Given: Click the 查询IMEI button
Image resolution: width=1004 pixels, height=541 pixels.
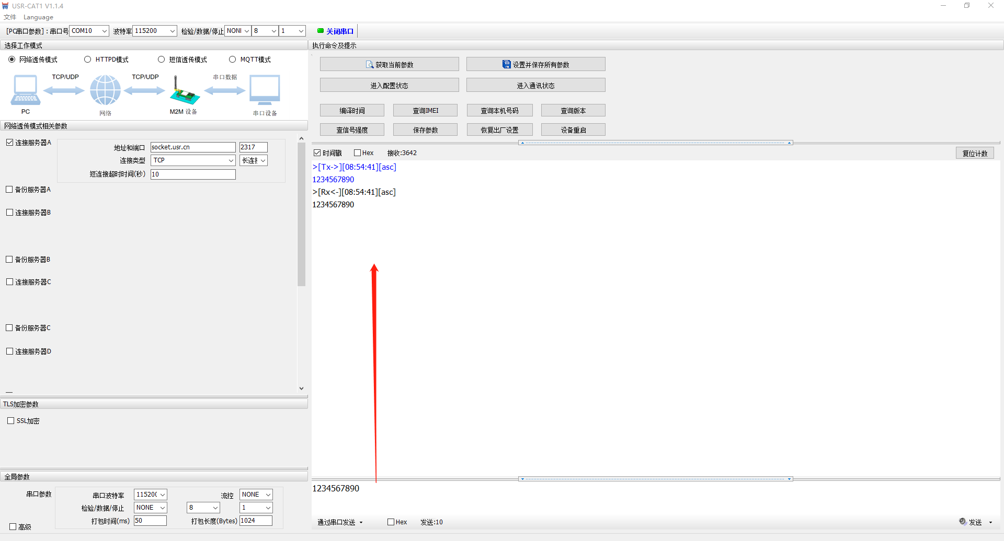Looking at the screenshot, I should coord(425,111).
